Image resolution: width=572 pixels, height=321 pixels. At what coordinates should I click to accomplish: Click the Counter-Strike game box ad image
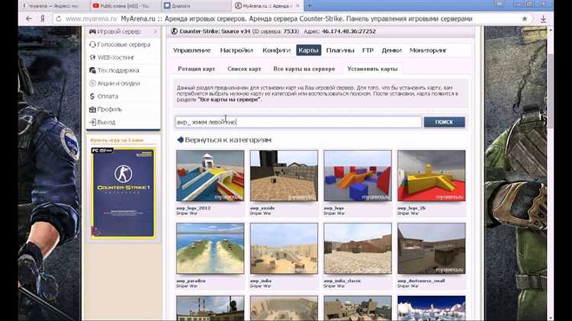tap(123, 193)
